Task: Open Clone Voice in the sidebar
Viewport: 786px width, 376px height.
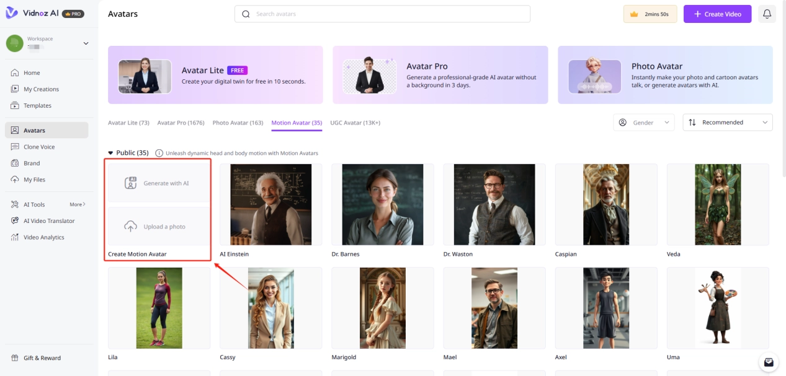Action: (39, 147)
